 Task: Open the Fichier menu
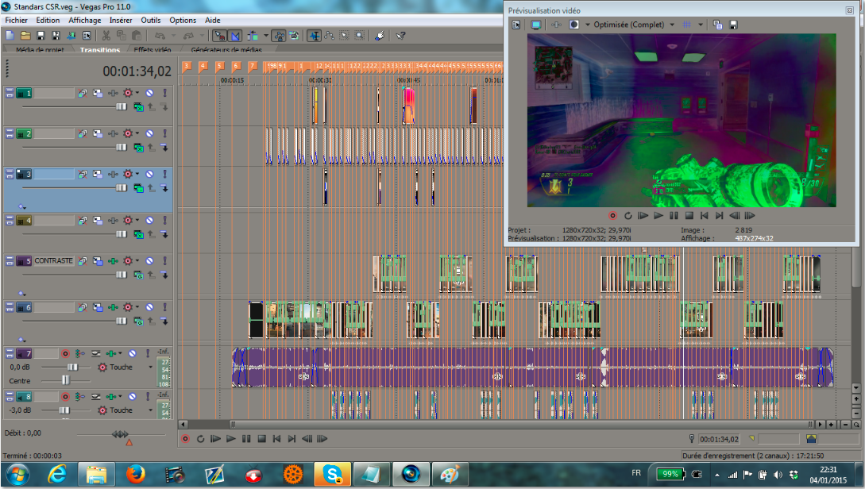point(16,20)
